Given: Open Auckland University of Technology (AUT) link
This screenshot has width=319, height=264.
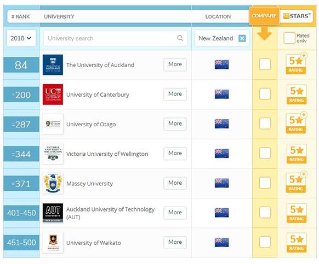Looking at the screenshot, I should click(111, 213).
